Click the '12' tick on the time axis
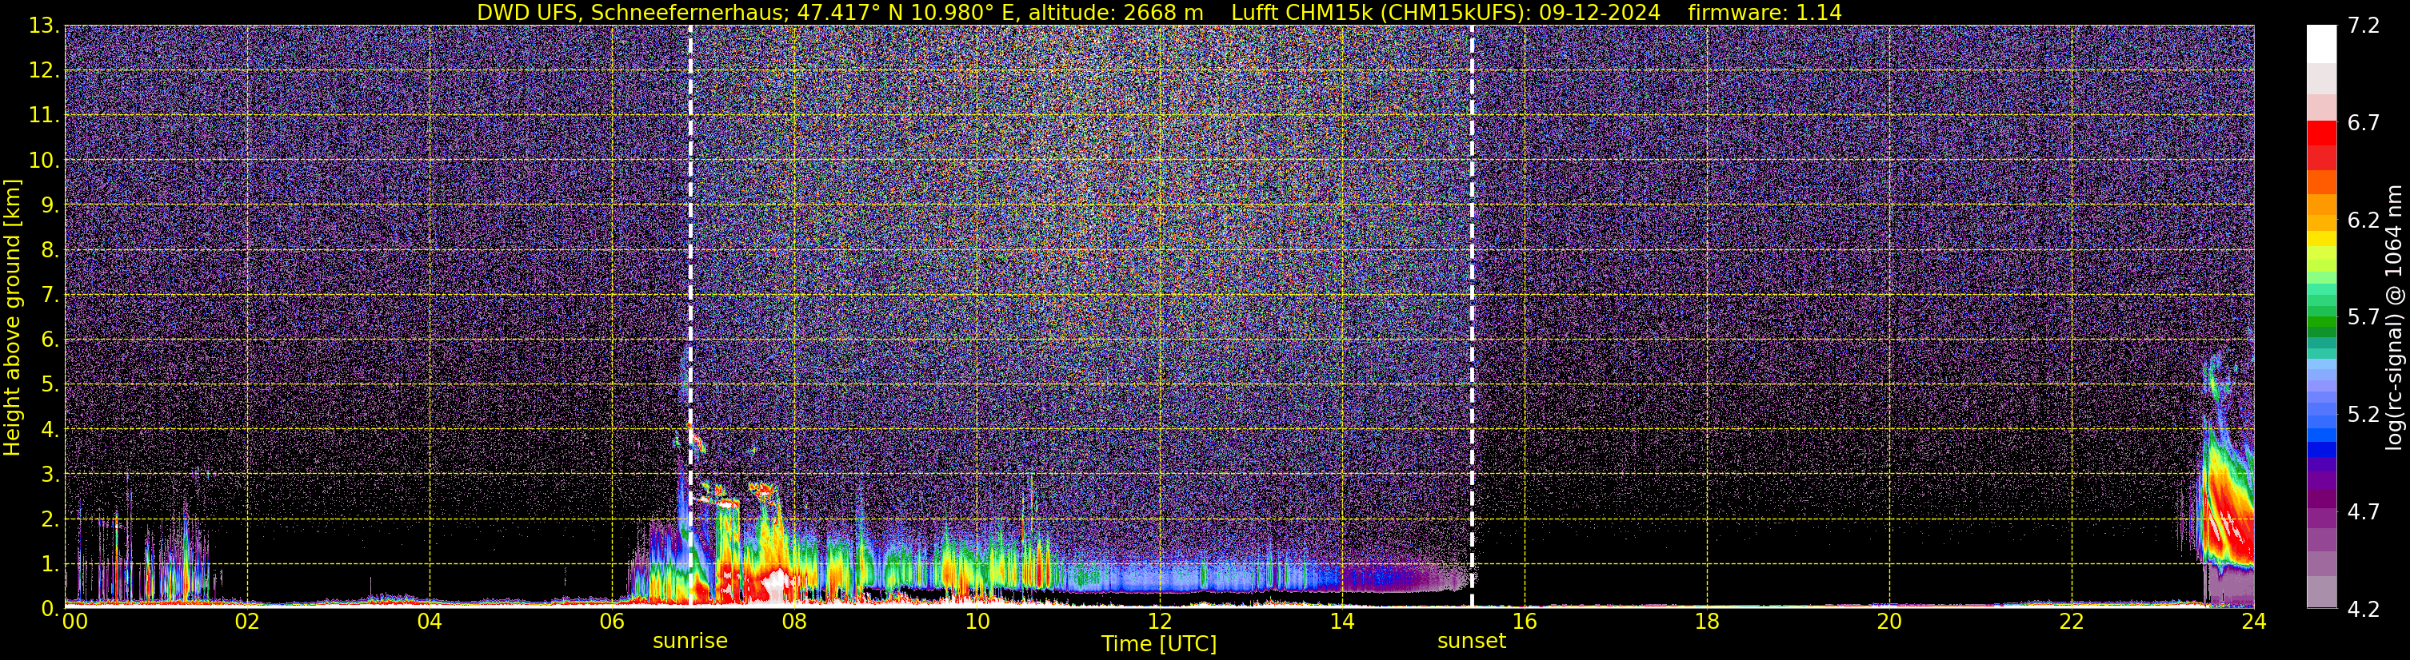The height and width of the screenshot is (660, 2410). coord(1159,622)
